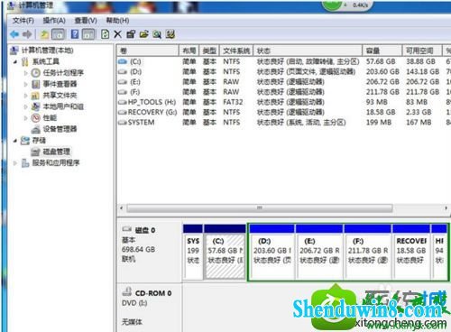Refresh the disk list with the refresh icon

(x=105, y=34)
